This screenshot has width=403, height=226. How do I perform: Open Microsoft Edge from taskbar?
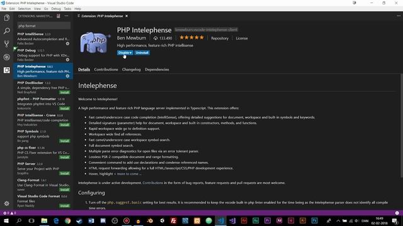56,220
